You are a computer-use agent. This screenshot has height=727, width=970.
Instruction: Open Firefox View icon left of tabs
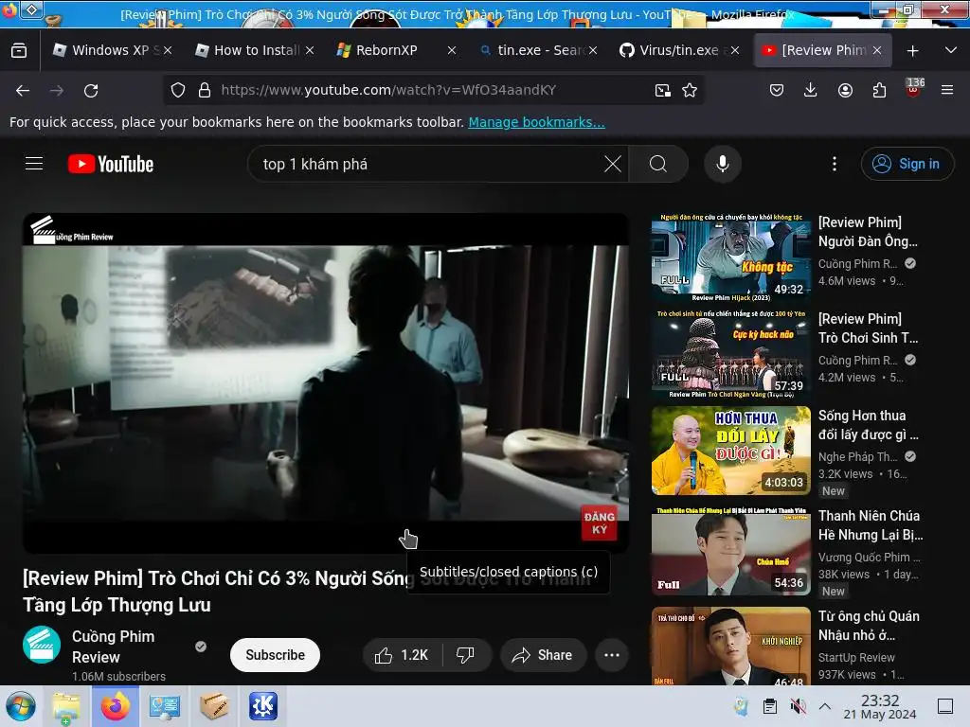[19, 50]
